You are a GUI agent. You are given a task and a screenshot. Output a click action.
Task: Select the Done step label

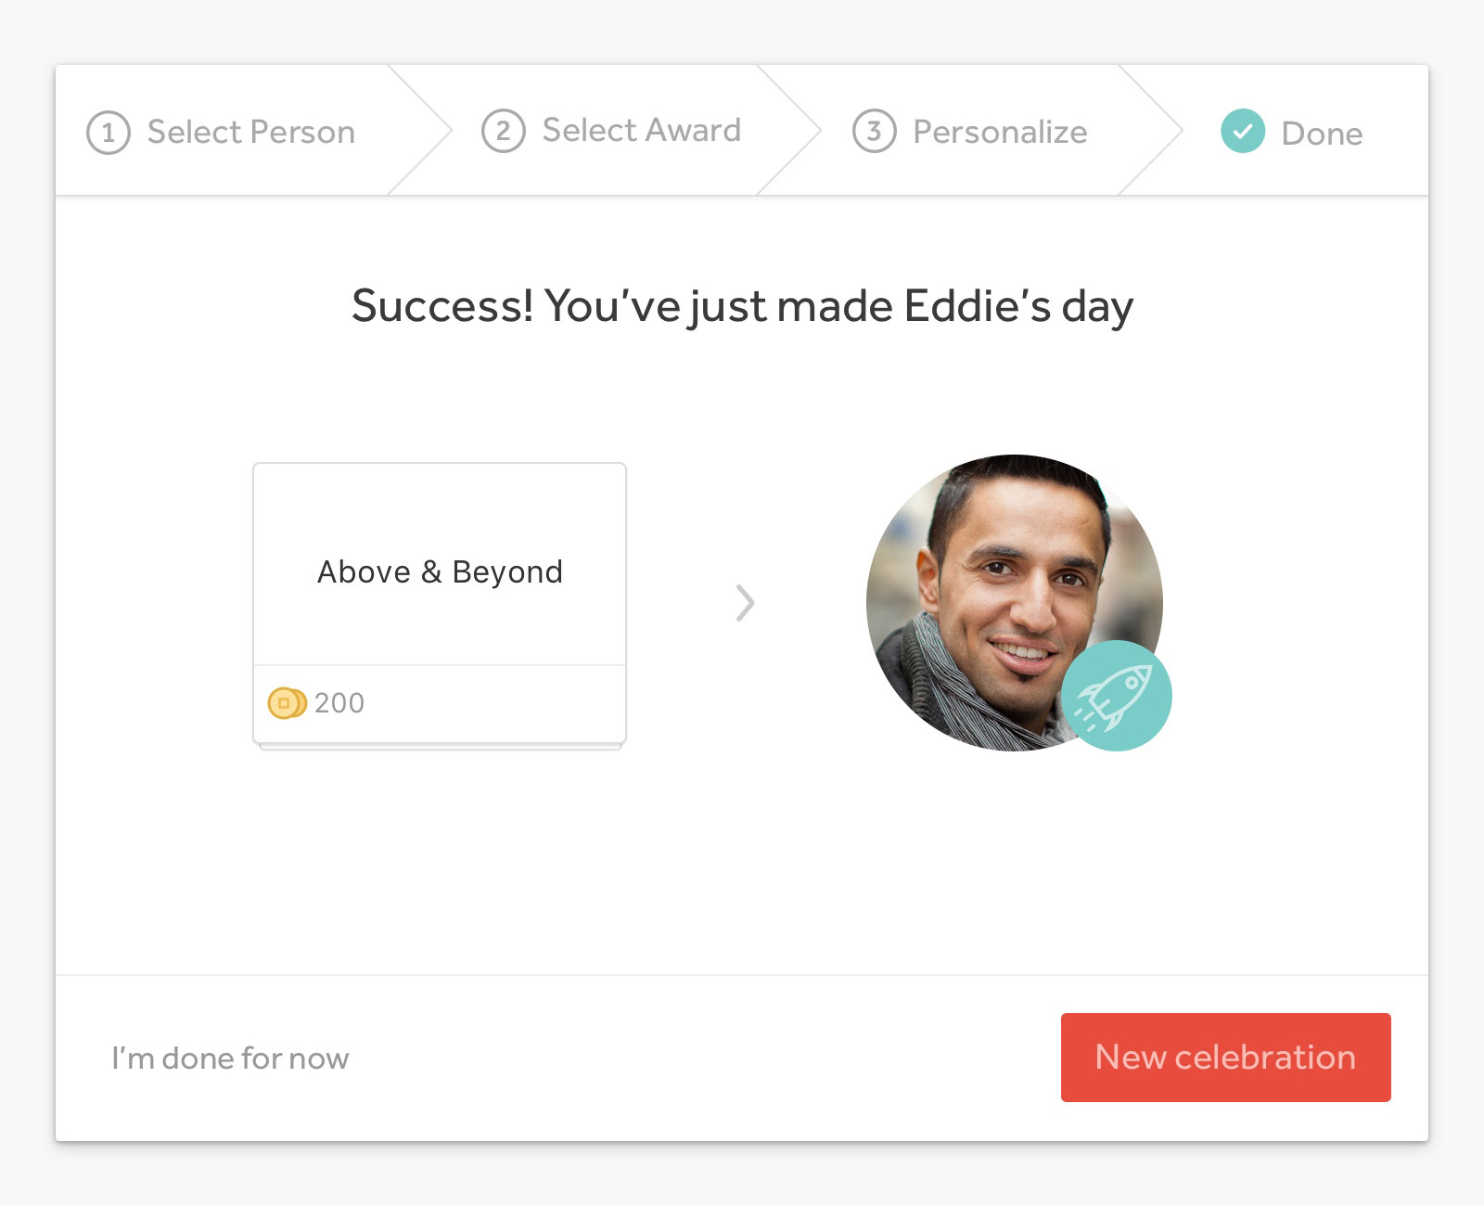point(1322,134)
